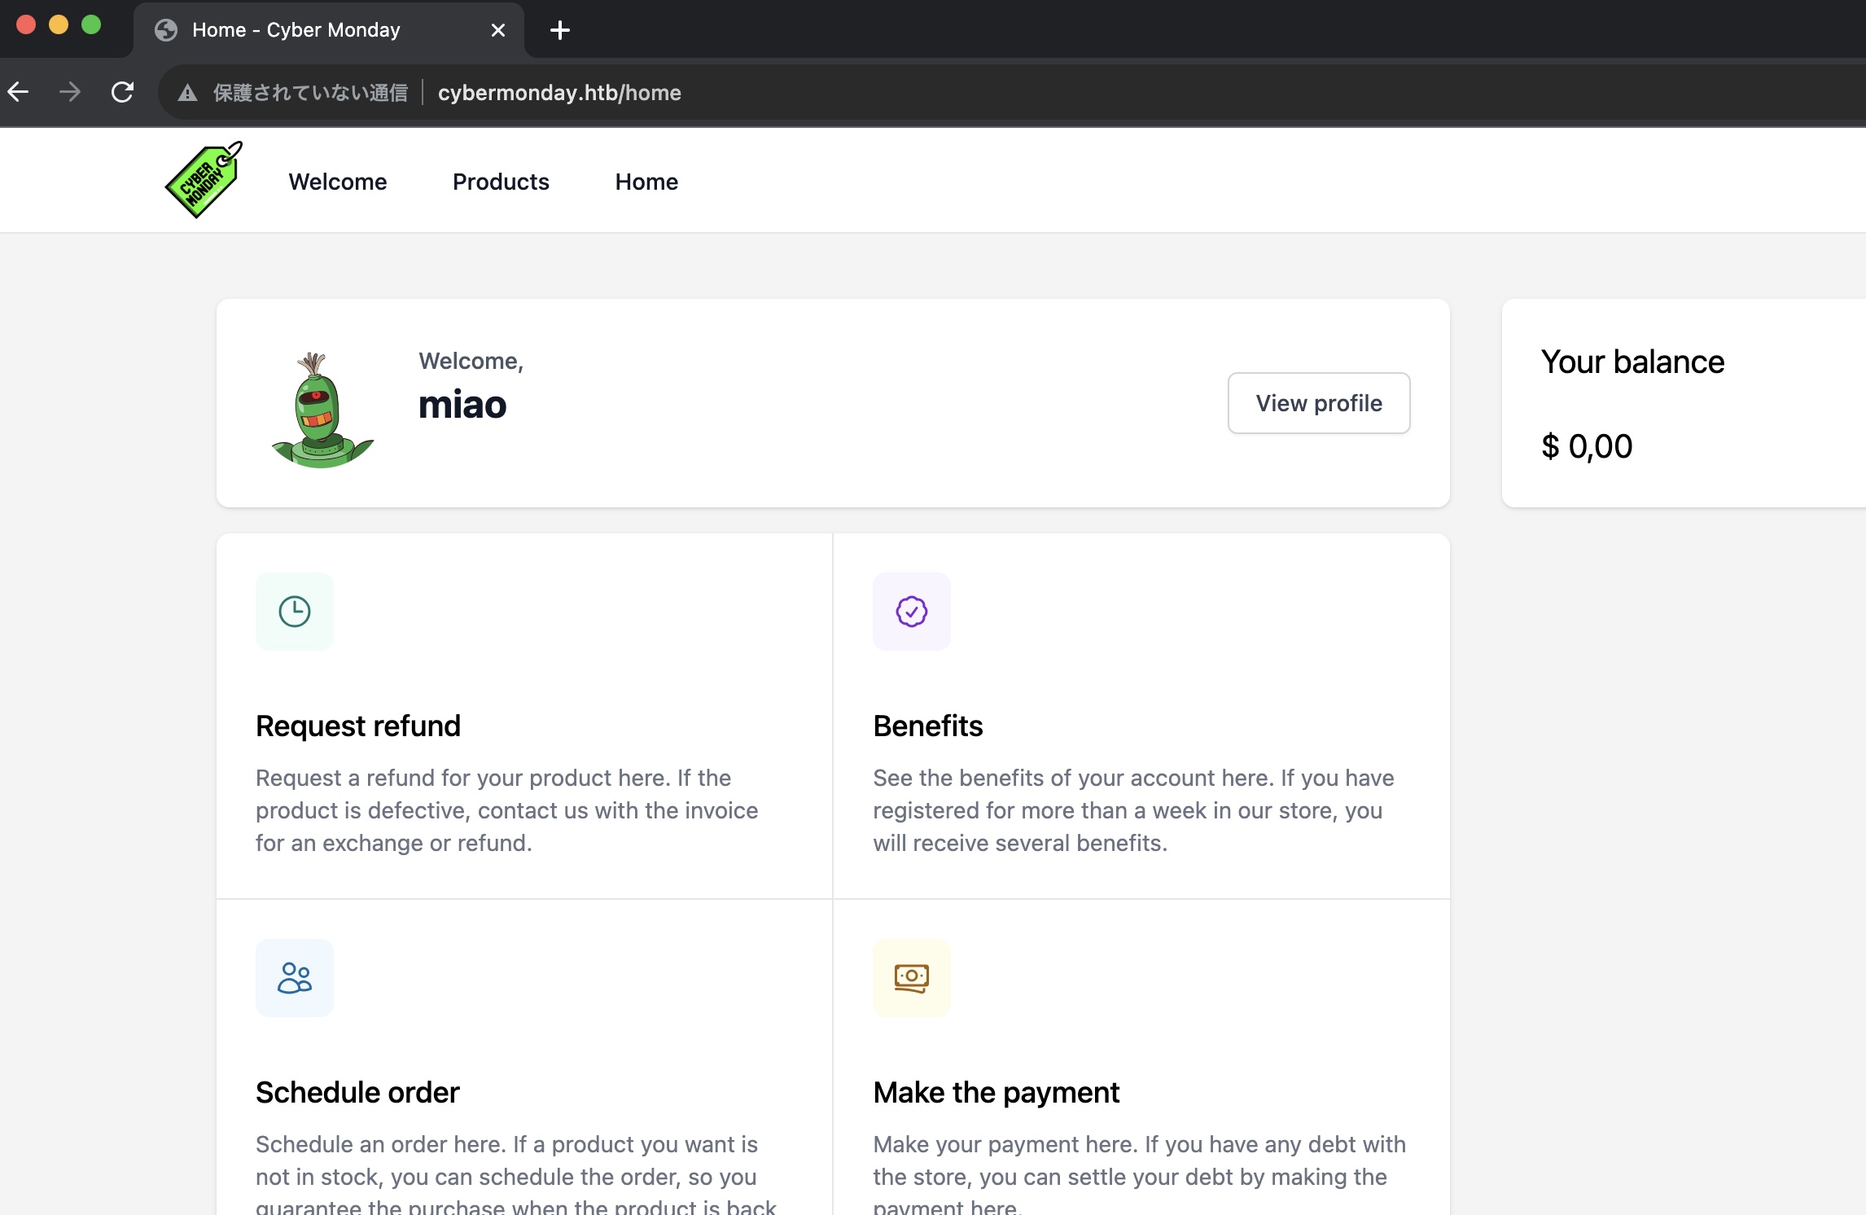Click the Cyber Monday logo tag

coord(204,180)
